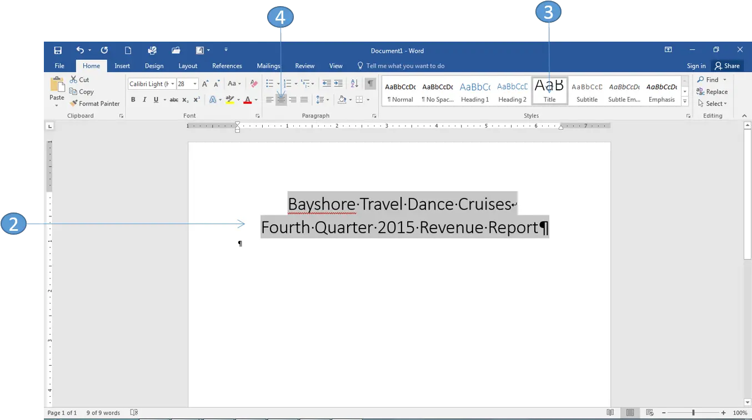Toggle Strikethrough formatting
This screenshot has width=752, height=420.
tap(174, 100)
